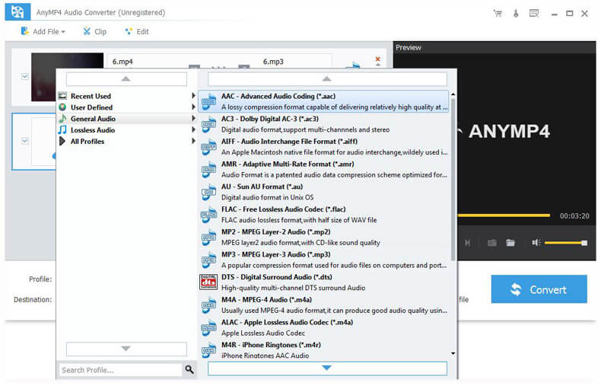Screen dimensions: 601x386
Task: Open the Edit effects tool
Action: point(135,32)
